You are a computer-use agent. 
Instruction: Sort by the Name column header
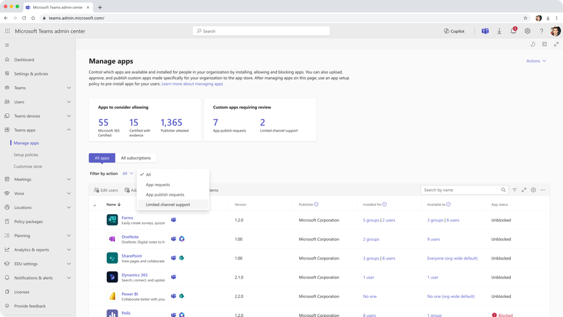114,205
